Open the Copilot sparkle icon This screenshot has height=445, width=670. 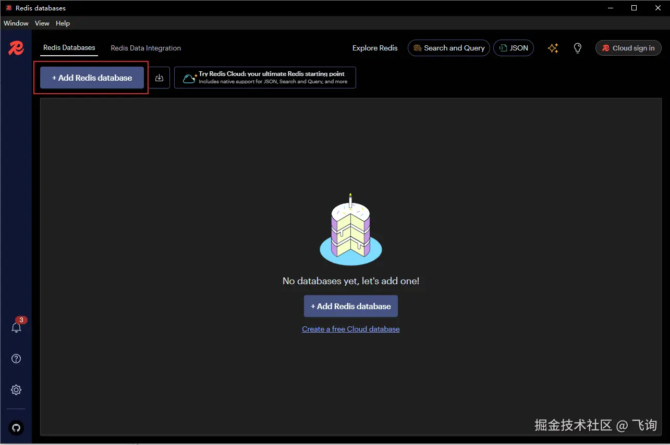pos(553,48)
